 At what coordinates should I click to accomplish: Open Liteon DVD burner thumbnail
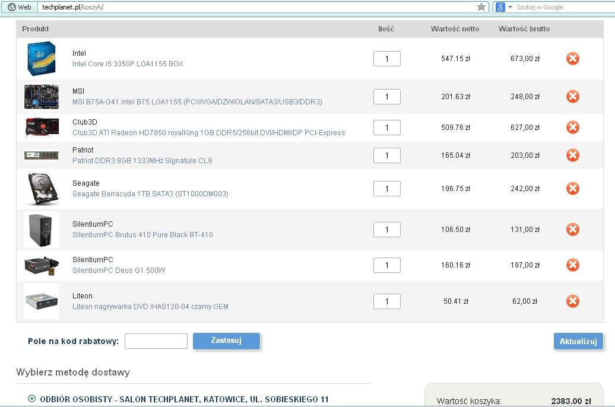(x=42, y=301)
